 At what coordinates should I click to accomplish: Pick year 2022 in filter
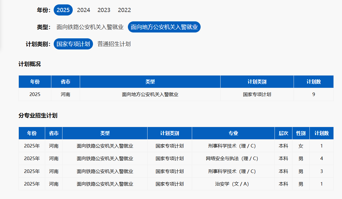tap(124, 10)
